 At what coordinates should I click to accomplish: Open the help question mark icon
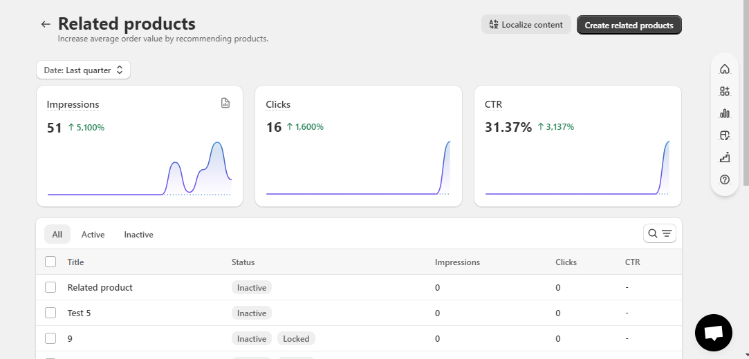click(725, 179)
